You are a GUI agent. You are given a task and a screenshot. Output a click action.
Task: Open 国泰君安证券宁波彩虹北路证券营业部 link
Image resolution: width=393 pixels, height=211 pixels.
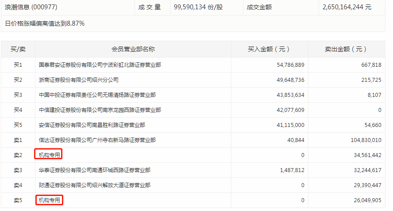[x=100, y=65]
